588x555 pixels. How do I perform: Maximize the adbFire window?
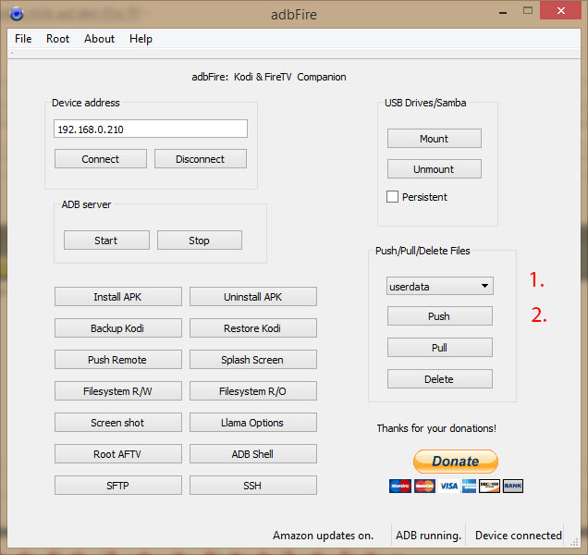[x=528, y=10]
